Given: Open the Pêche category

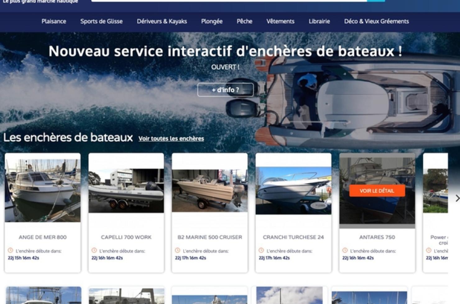Looking at the screenshot, I should (244, 21).
